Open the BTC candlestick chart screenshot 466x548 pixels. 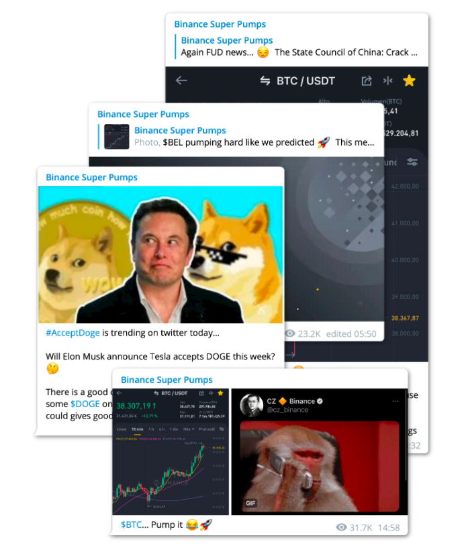[x=171, y=451]
